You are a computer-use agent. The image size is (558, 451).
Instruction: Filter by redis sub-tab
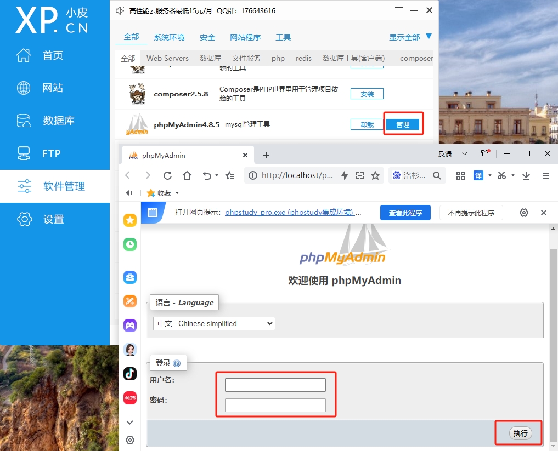click(x=303, y=58)
